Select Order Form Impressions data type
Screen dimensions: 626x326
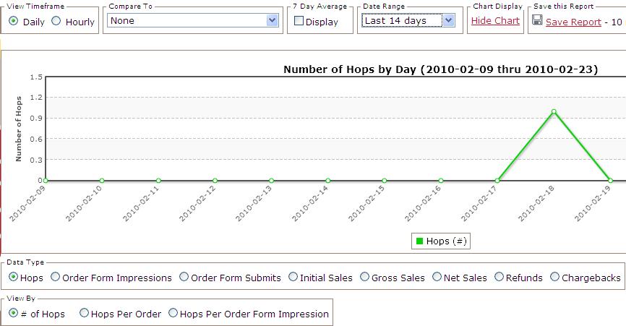56,277
